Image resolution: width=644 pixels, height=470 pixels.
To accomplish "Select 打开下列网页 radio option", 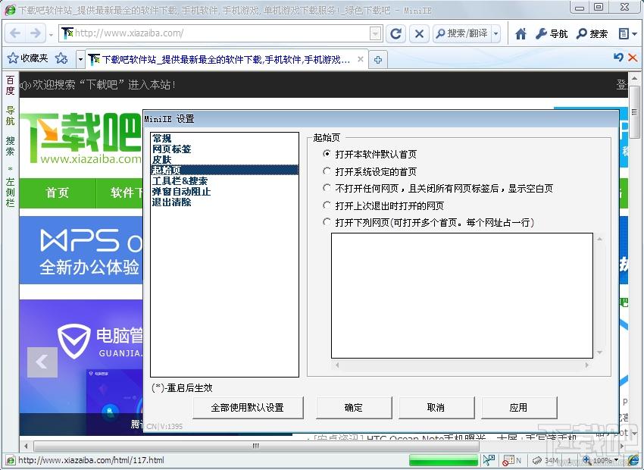I will pos(327,222).
